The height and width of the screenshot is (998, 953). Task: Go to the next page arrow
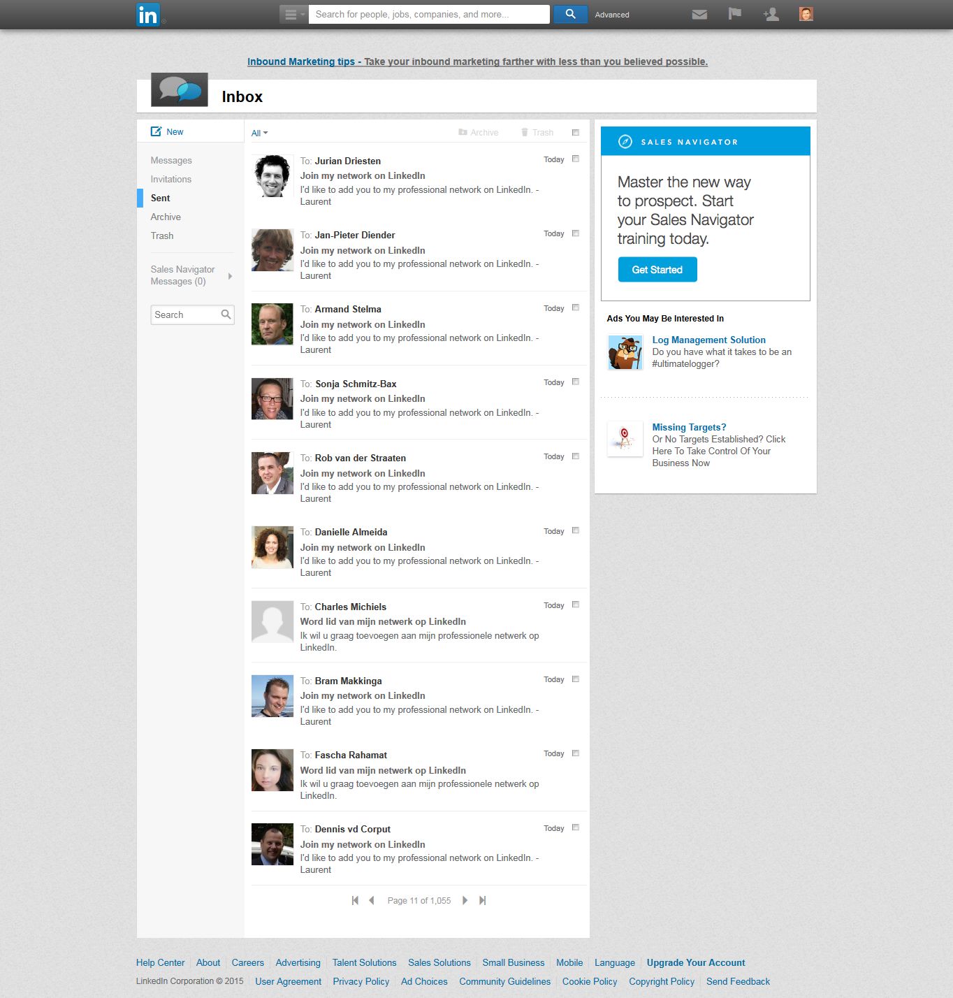tap(465, 901)
